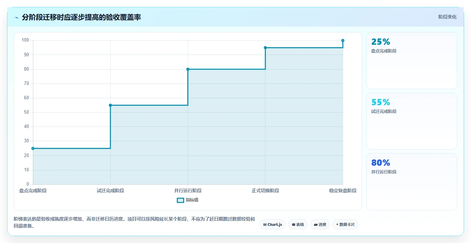Click the 表格 tag chip

[x=298, y=224]
